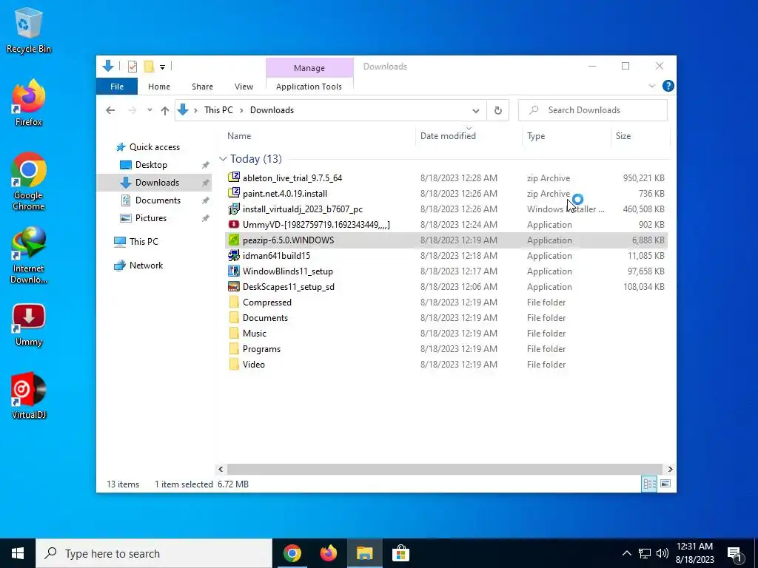
Task: Select the install_virtualdj_2023_b7607_pc installer icon
Action: pyautogui.click(x=233, y=209)
